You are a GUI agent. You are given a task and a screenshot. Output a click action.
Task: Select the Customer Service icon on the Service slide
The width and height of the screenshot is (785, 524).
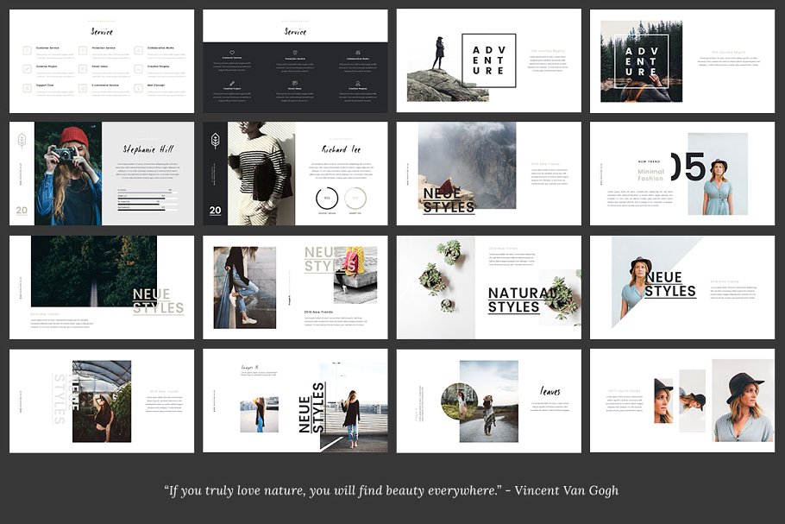pos(27,50)
